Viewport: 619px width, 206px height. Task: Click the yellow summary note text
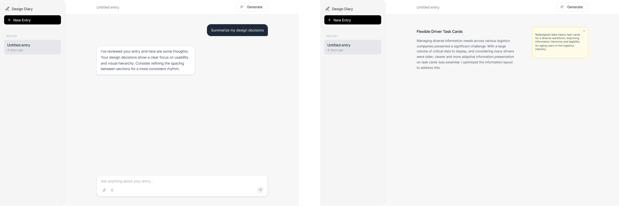point(557,42)
